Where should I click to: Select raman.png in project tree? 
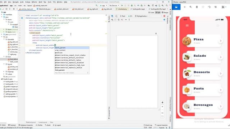tap(13, 52)
